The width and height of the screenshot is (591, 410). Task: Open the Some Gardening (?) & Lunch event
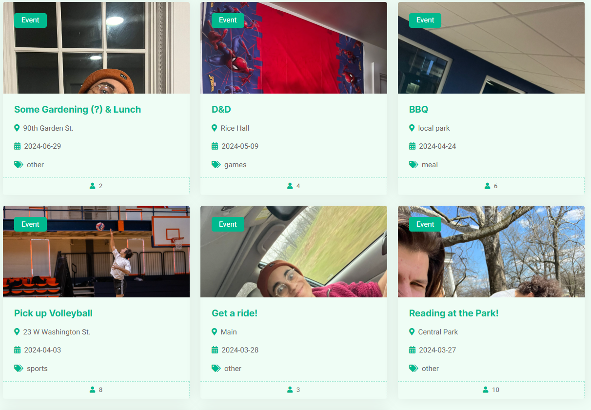[78, 110]
